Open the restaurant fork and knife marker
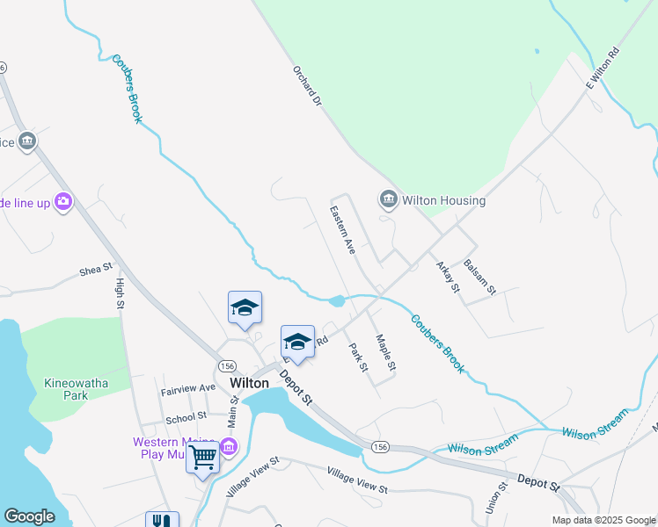This screenshot has height=527, width=658. 163,520
